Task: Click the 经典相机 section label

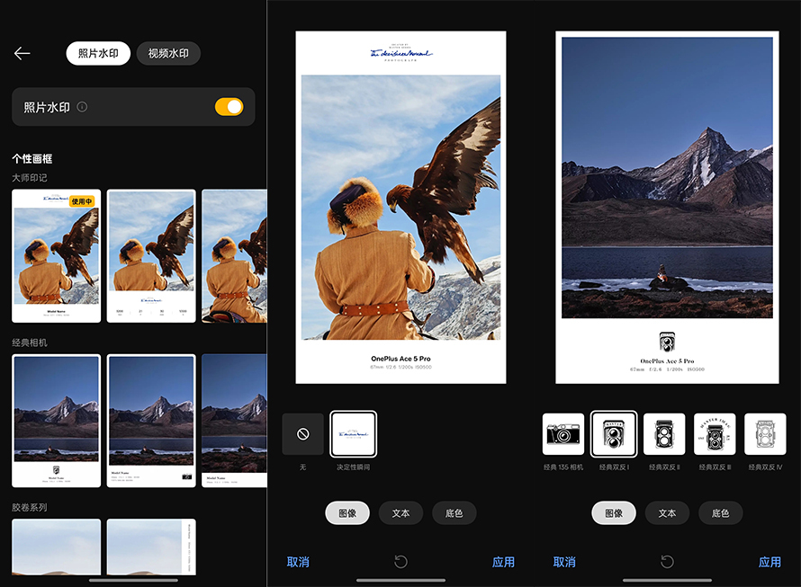Action: pyautogui.click(x=30, y=342)
